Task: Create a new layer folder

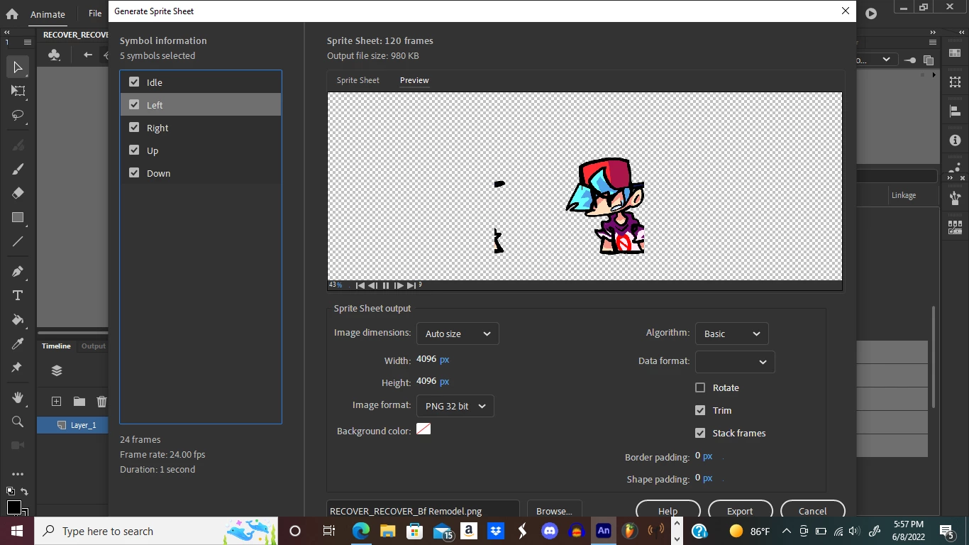Action: tap(79, 402)
